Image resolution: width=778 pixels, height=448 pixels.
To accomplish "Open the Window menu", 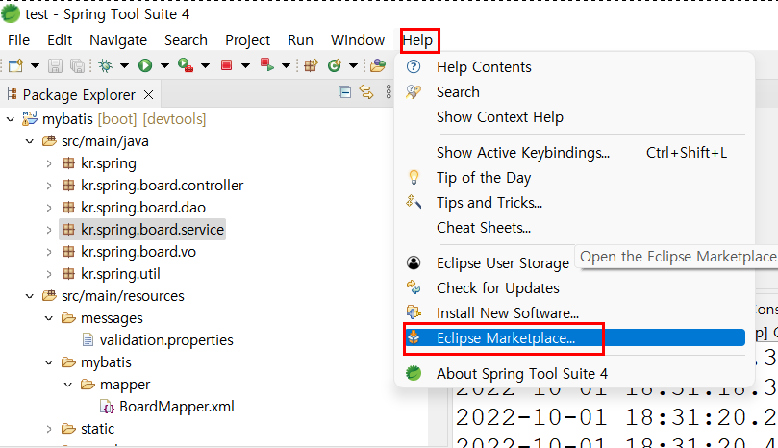I will pyautogui.click(x=358, y=40).
